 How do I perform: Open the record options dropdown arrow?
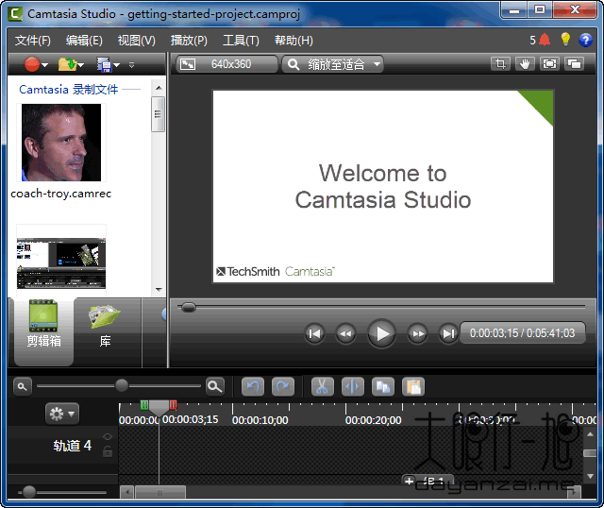click(44, 65)
